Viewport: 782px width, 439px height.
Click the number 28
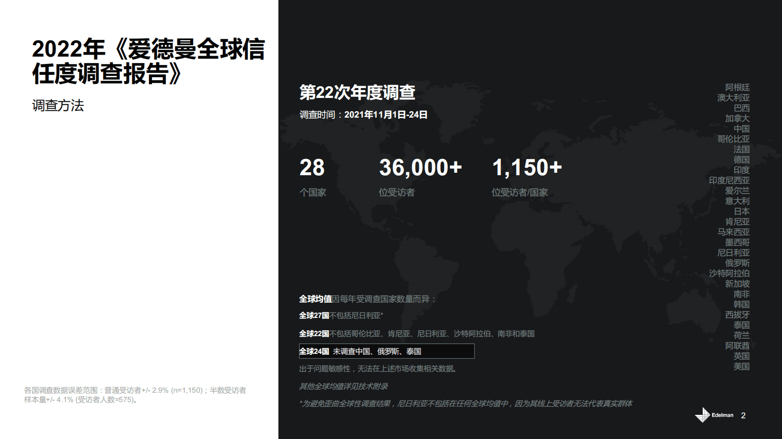(x=312, y=167)
